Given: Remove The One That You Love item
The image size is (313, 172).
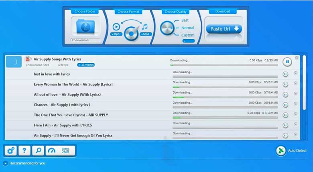Looking at the screenshot, I should [296, 114].
